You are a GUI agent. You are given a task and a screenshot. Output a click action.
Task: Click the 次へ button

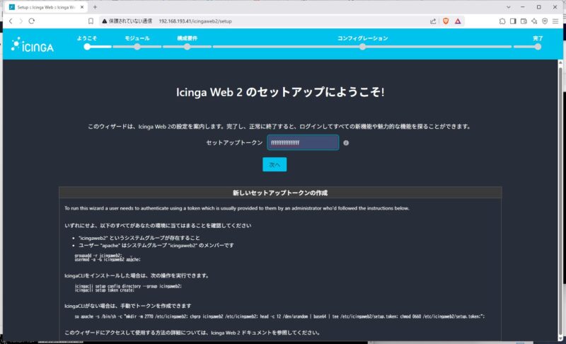(275, 165)
